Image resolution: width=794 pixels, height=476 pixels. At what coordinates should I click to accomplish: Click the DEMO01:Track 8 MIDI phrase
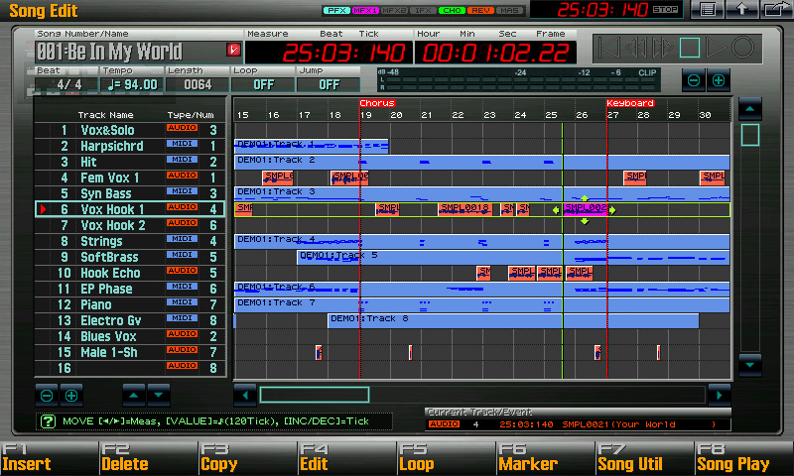[x=513, y=320]
